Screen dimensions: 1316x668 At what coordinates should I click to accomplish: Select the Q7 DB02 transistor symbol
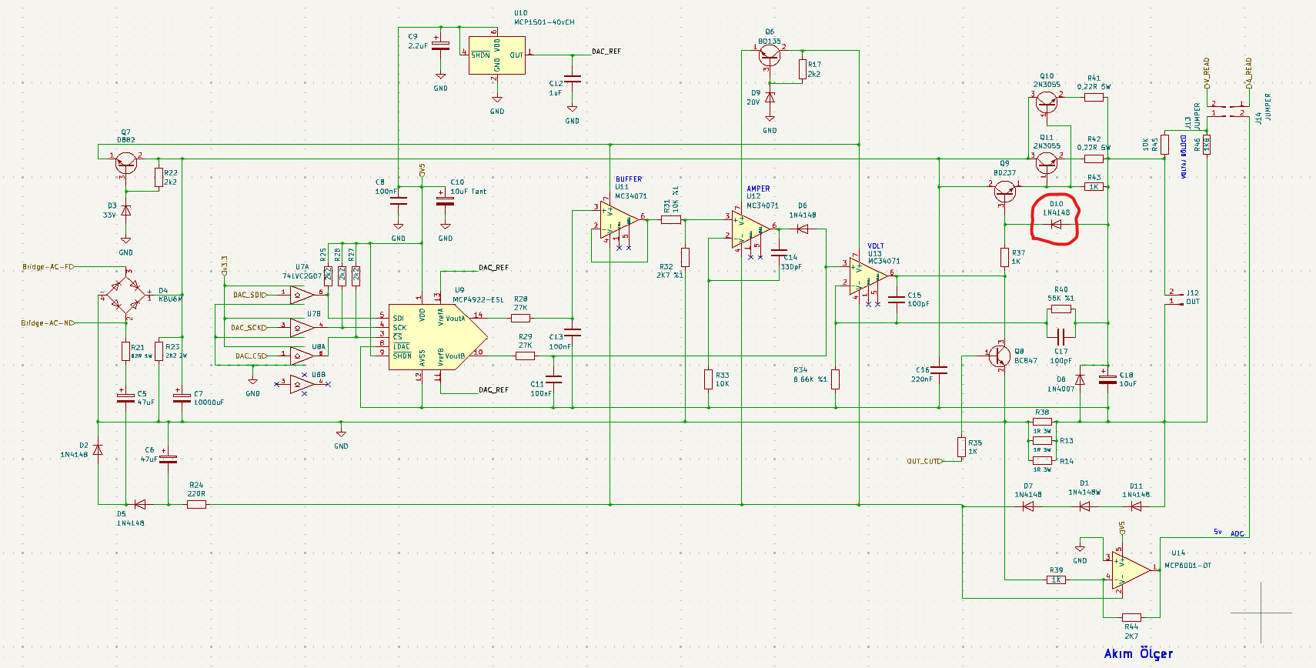126,162
